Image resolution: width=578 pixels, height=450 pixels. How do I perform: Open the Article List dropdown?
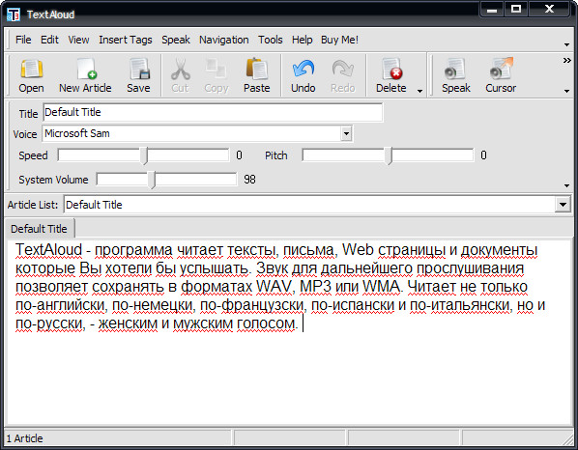pos(563,205)
